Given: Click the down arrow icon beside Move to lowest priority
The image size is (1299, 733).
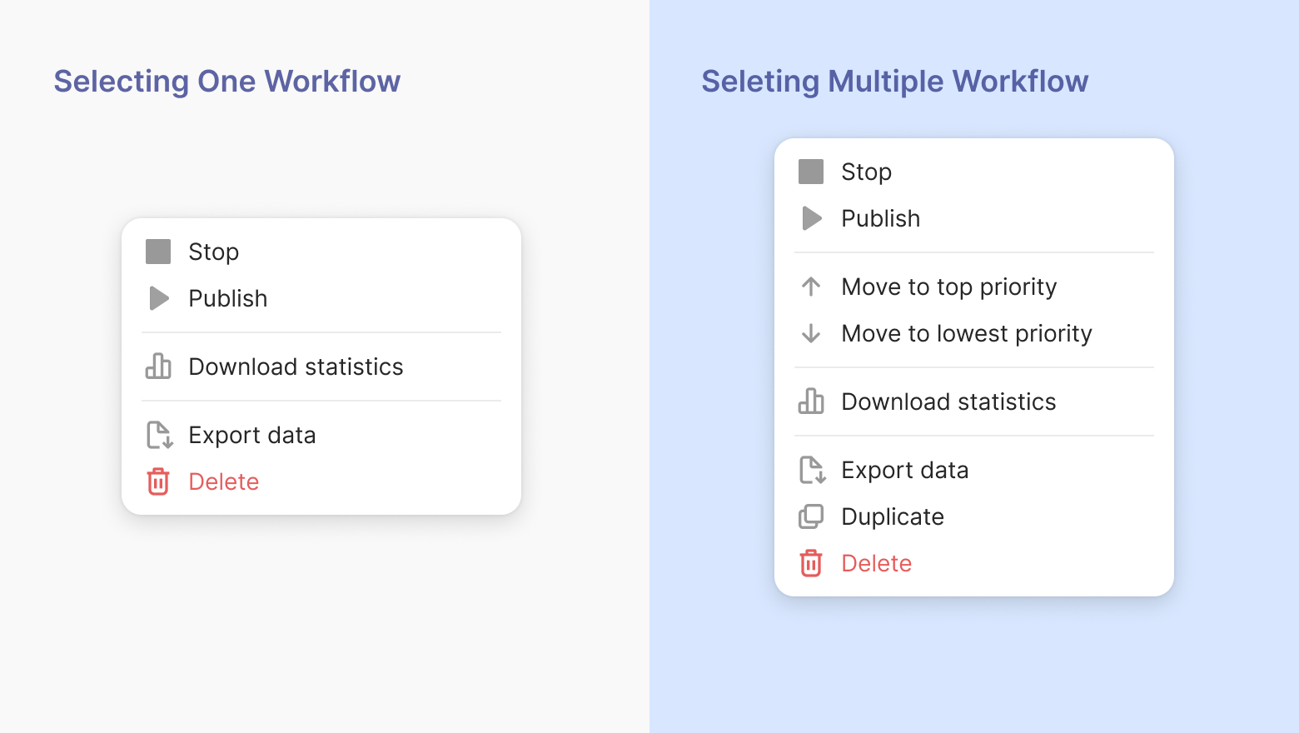Looking at the screenshot, I should (811, 333).
